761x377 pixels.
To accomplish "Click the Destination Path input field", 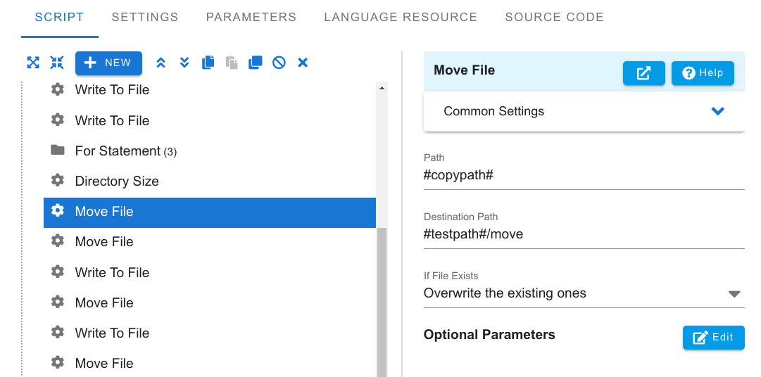I will point(584,234).
